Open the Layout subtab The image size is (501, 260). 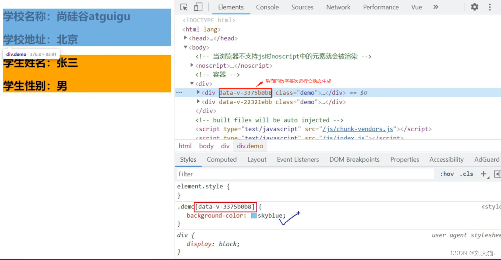pyautogui.click(x=257, y=160)
